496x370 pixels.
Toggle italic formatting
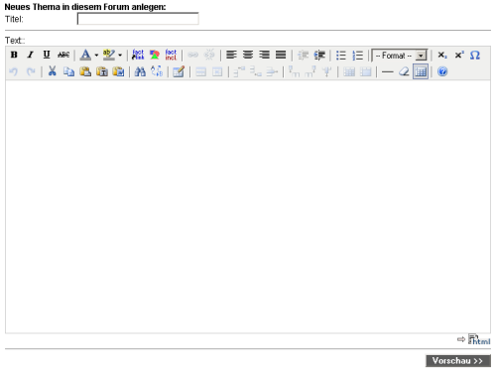[x=31, y=55]
